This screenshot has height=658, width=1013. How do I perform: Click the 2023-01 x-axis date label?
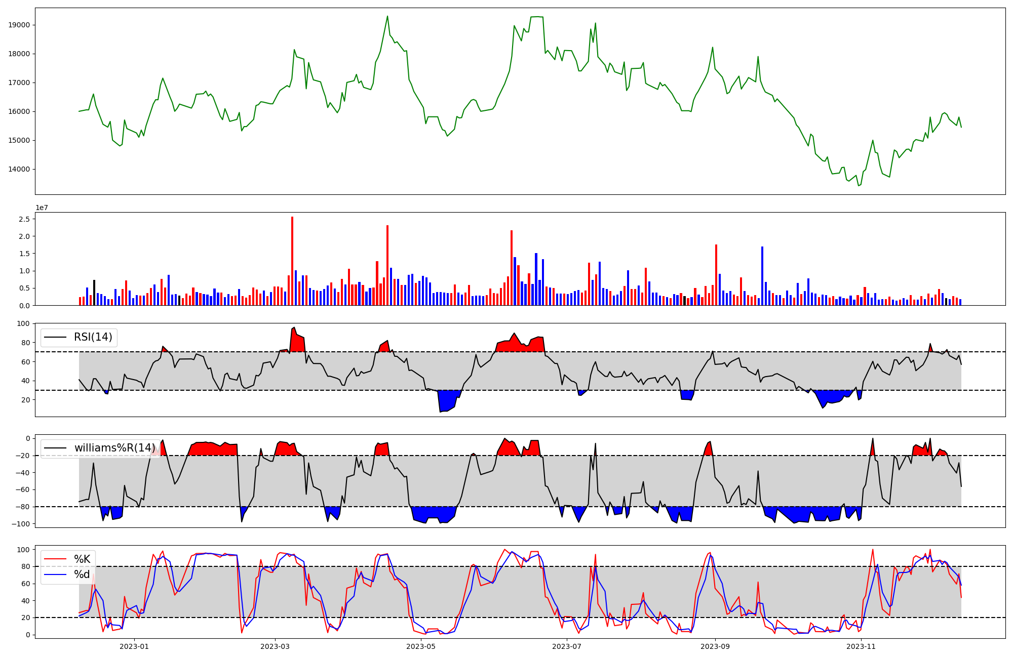(x=134, y=646)
